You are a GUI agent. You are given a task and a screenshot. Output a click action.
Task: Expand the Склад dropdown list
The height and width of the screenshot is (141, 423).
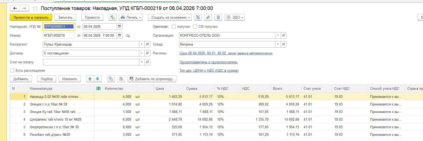coord(278,44)
